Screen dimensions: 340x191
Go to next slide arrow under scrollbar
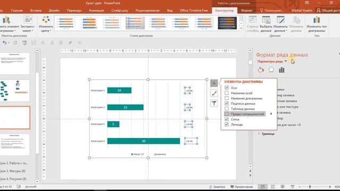pos(250,175)
